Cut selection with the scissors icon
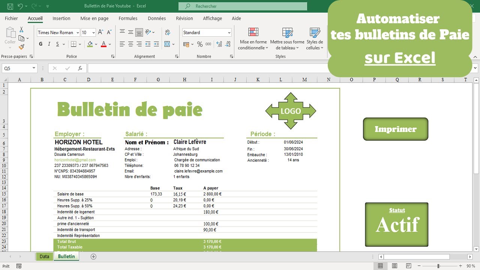This screenshot has height=270, width=480. (x=21, y=30)
